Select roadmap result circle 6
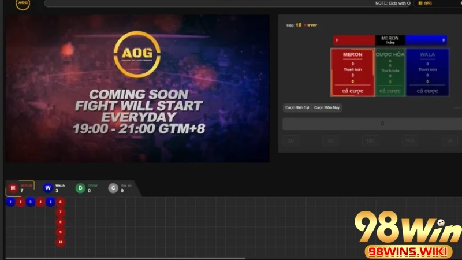This screenshot has height=260, width=462. (x=61, y=202)
